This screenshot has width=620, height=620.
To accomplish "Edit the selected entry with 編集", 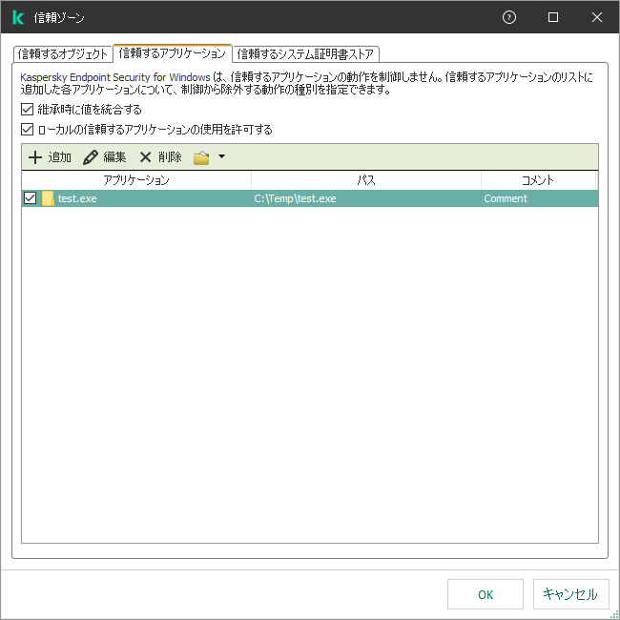I will point(105,157).
